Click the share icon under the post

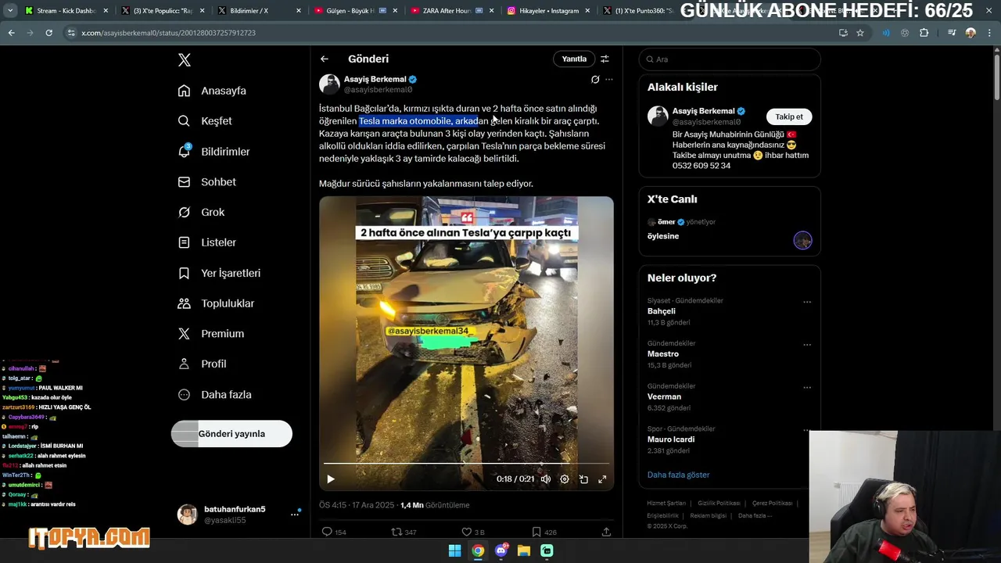pos(606,533)
